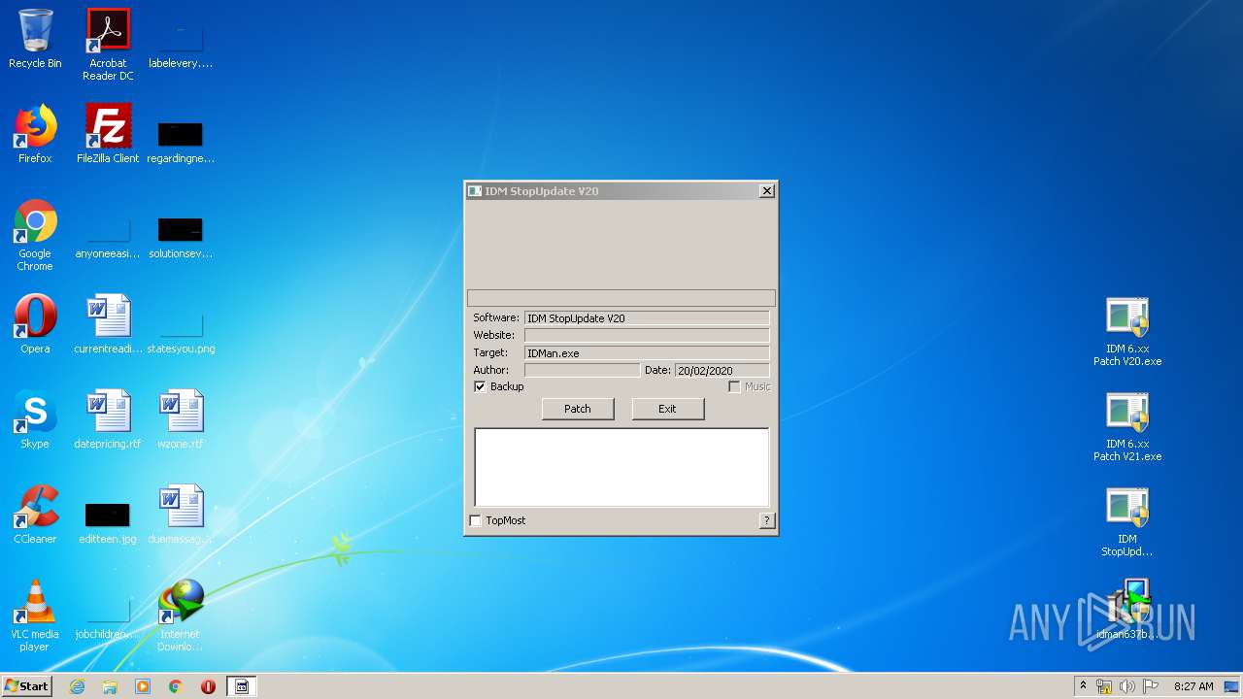Image resolution: width=1243 pixels, height=699 pixels.
Task: Click the 8:27 AM clock
Action: pyautogui.click(x=1193, y=686)
